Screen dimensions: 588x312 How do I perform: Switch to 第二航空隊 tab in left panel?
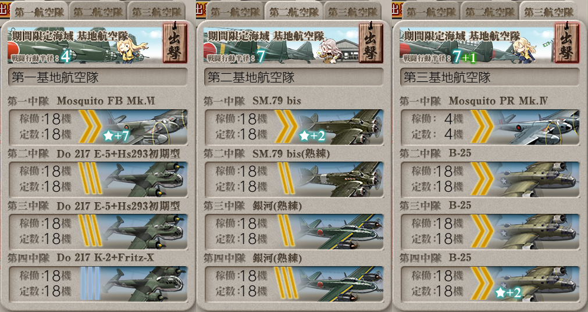98,12
